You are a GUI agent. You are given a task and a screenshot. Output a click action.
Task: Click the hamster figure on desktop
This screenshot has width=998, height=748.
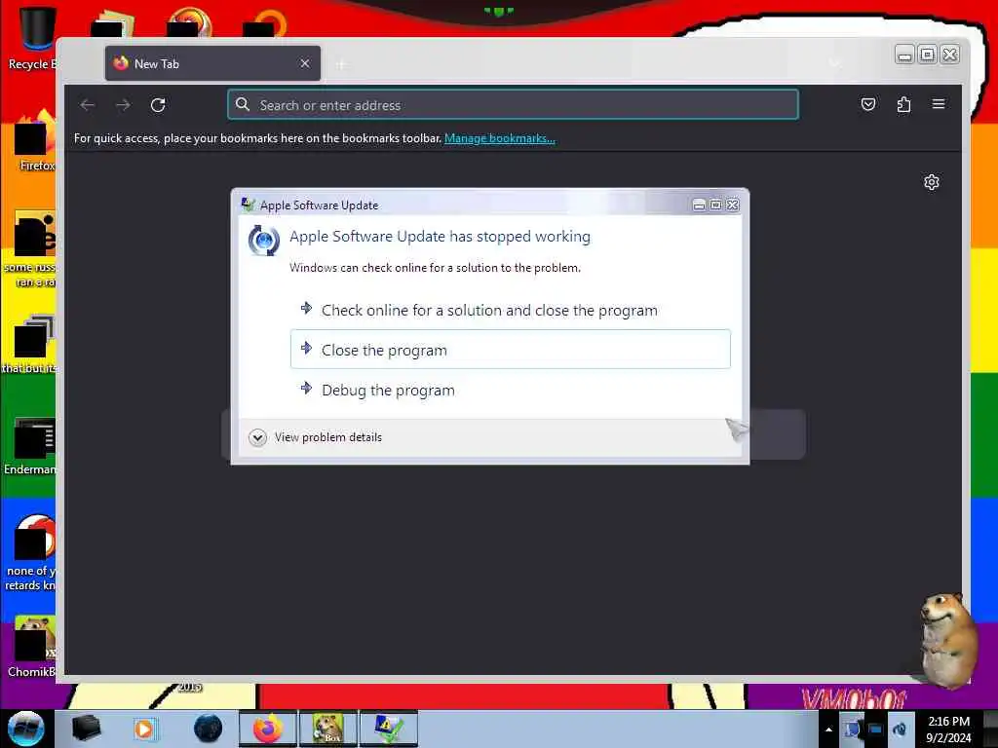coord(949,640)
